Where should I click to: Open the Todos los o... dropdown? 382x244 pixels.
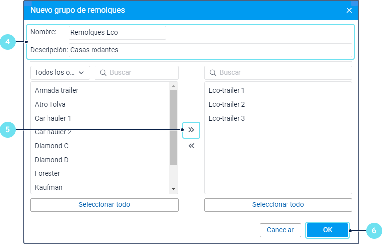[60, 73]
